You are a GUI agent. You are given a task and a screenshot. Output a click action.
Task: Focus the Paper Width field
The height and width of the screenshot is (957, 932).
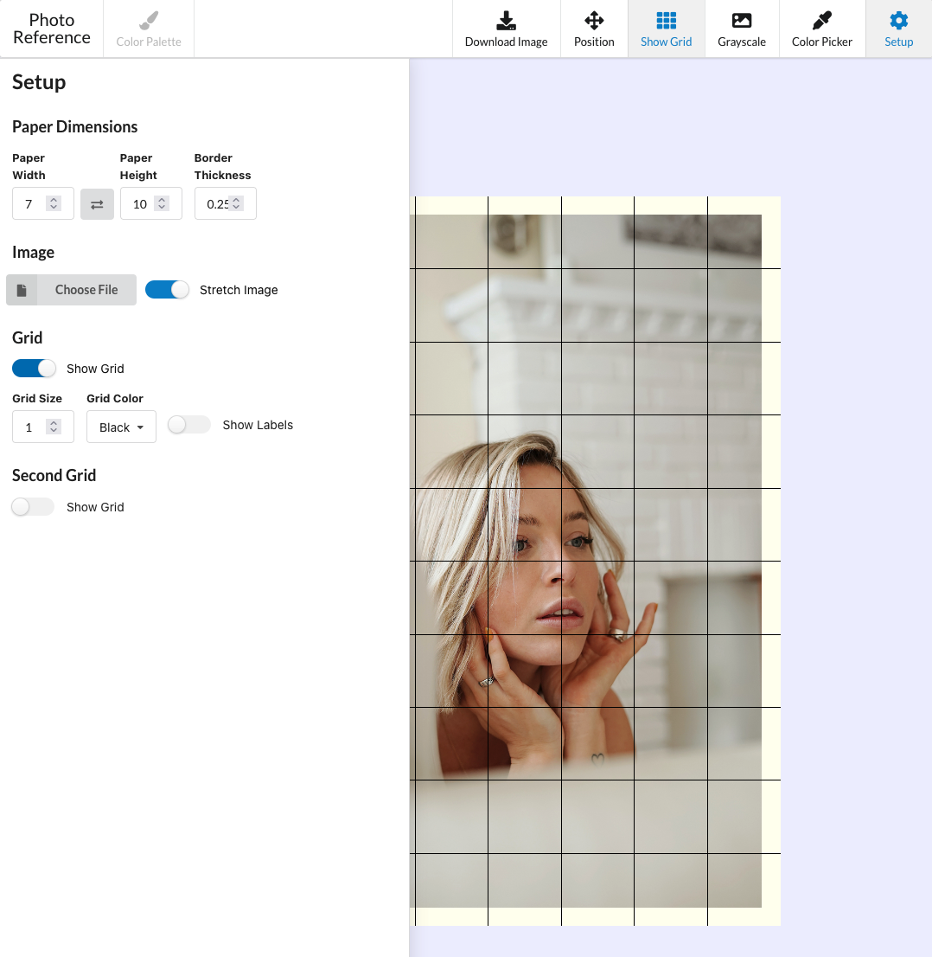coord(42,203)
